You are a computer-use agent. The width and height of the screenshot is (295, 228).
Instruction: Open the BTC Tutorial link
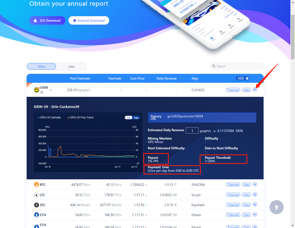click(x=233, y=185)
